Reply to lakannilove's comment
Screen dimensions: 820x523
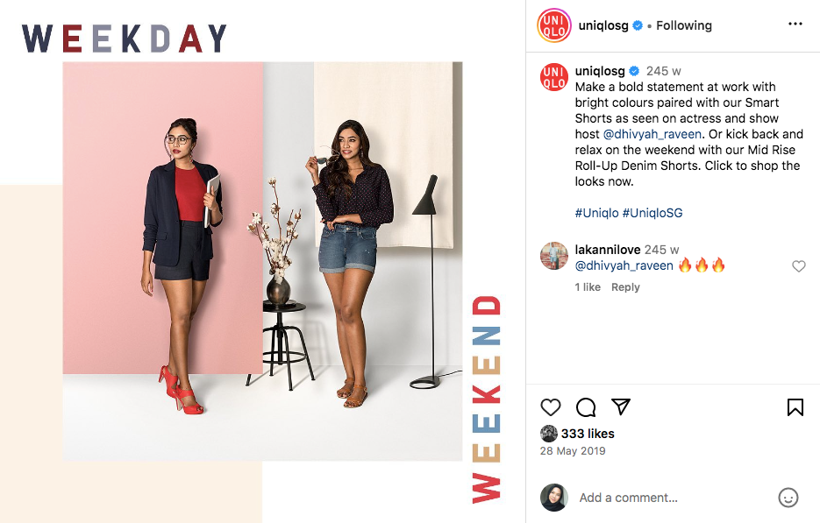(625, 287)
